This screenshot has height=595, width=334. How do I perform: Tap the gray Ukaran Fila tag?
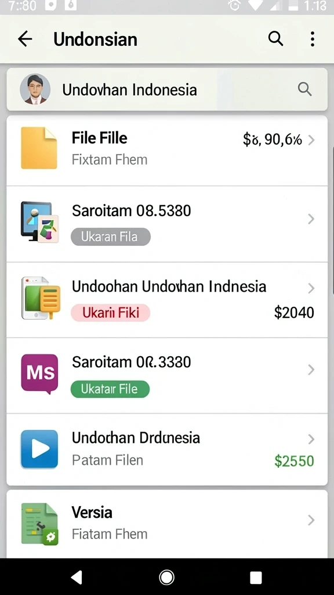(111, 237)
